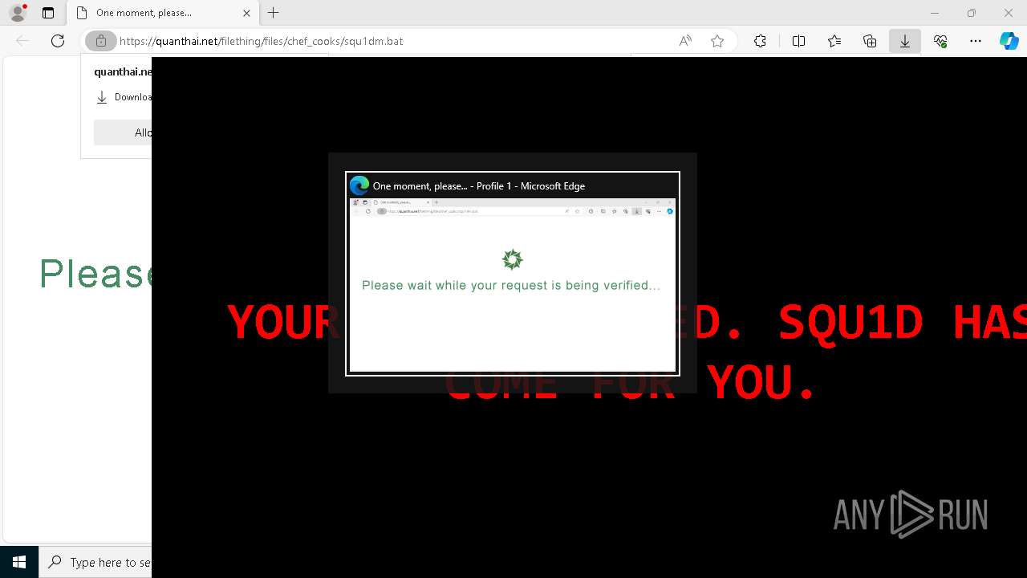Minimize the Edge browser window
The height and width of the screenshot is (578, 1027).
934,13
